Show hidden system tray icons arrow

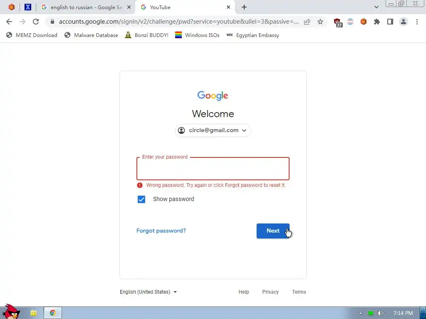pos(360,313)
